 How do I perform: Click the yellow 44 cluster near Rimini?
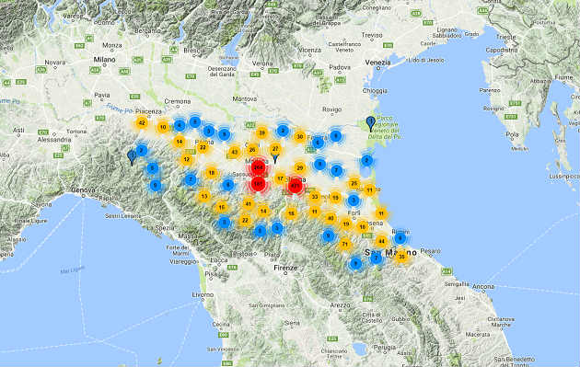click(381, 242)
